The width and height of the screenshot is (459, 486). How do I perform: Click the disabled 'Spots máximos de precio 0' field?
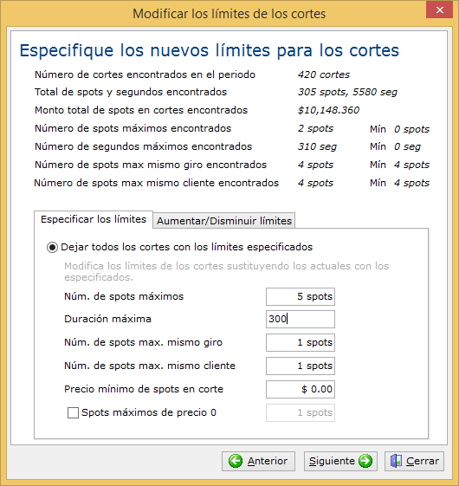301,413
